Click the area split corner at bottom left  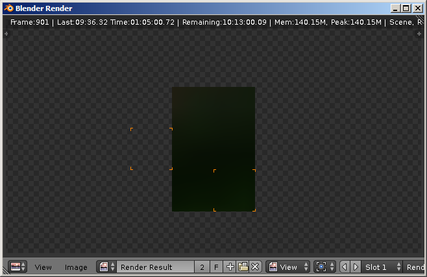pyautogui.click(x=5, y=271)
